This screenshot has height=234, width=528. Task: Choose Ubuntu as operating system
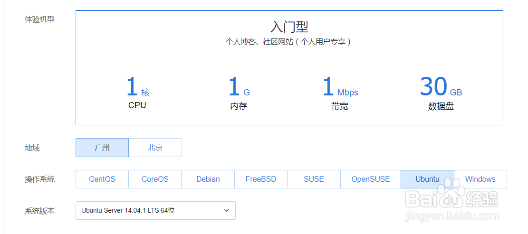click(427, 179)
